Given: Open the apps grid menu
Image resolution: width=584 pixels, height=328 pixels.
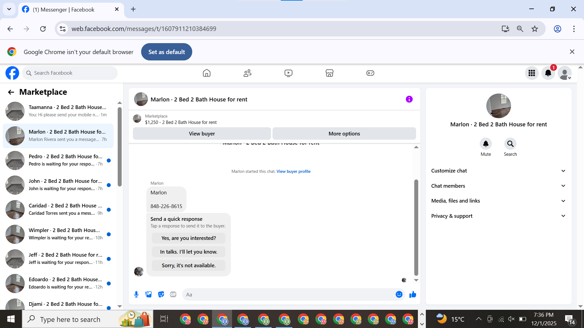Looking at the screenshot, I should 532,73.
